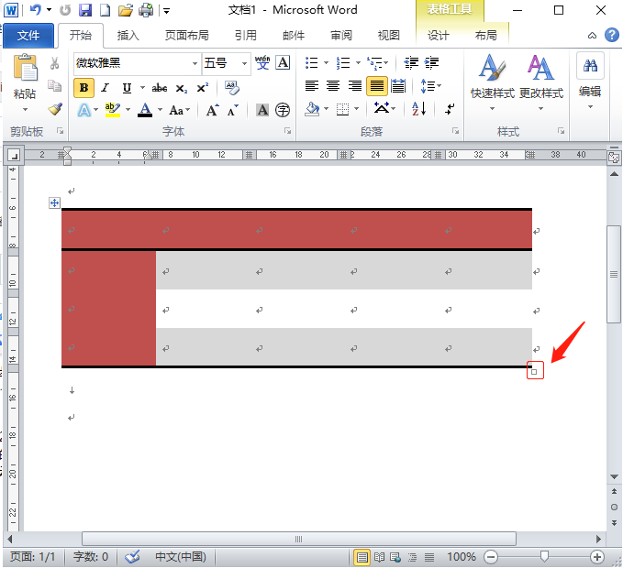Click the 字数: 0 word count
This screenshot has width=623, height=568.
(x=91, y=557)
